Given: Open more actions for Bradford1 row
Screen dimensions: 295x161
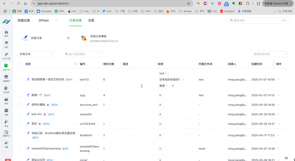Looking at the screenshot, I should click(x=278, y=135).
